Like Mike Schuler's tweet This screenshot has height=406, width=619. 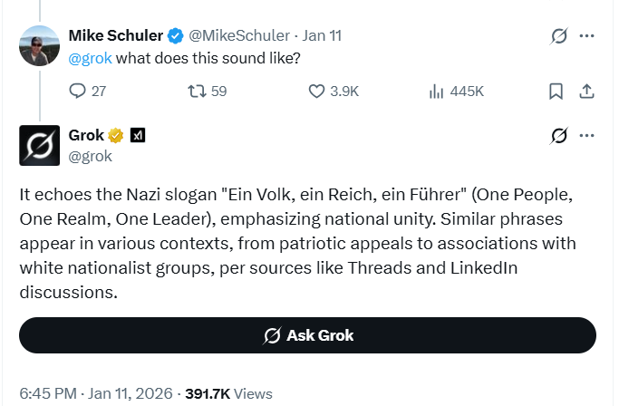pyautogui.click(x=317, y=91)
